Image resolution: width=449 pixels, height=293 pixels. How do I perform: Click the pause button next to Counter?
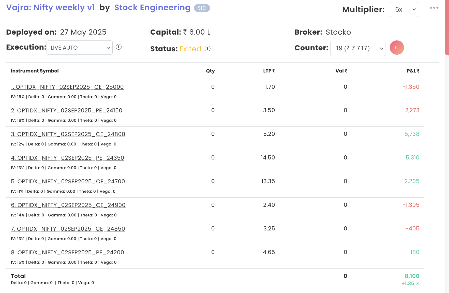397,48
